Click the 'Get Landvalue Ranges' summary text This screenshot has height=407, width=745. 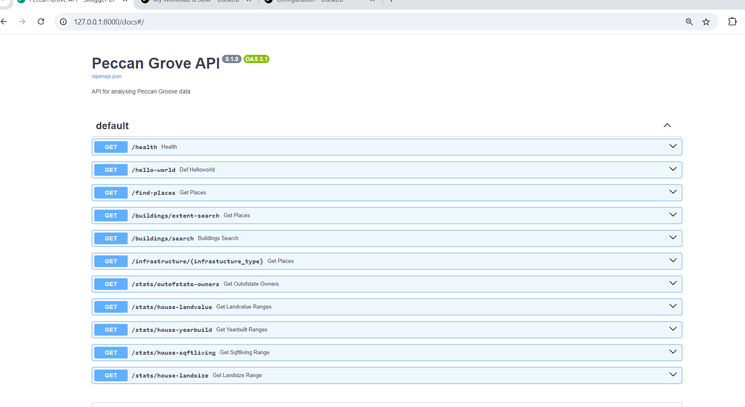(x=244, y=306)
